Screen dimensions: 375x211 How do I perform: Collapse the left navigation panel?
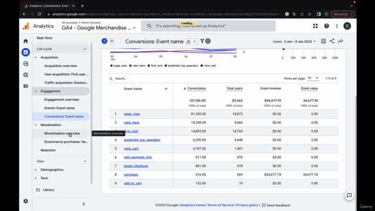point(84,205)
